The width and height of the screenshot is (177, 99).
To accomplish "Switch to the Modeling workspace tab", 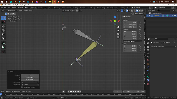I will [x=41, y=8].
